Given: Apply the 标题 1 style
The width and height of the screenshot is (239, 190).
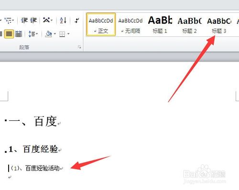Looking at the screenshot, I should (x=160, y=24).
